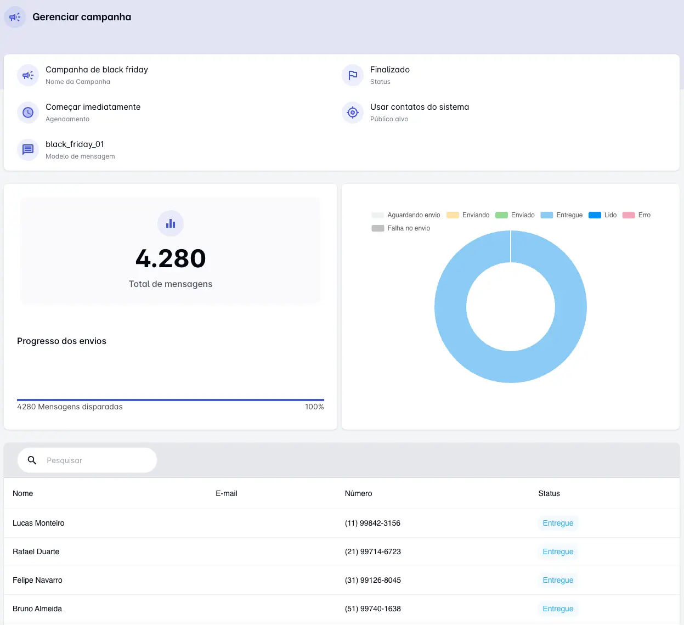Viewport: 684px width, 625px height.
Task: Click Entregue badge in Rafael Duarte row
Action: click(558, 551)
